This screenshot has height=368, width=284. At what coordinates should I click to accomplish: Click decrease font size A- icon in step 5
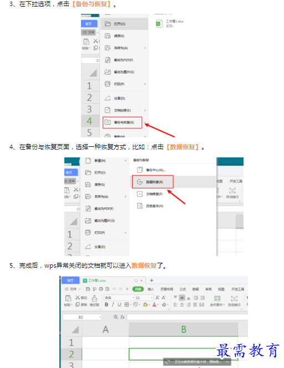point(164,298)
